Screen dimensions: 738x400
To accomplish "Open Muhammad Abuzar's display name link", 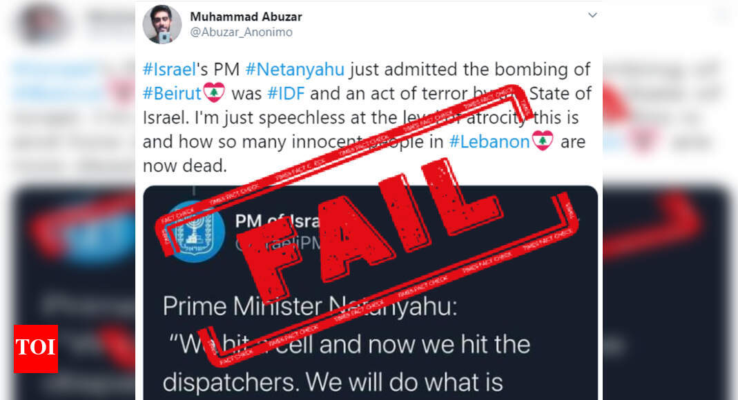I will pos(246,17).
